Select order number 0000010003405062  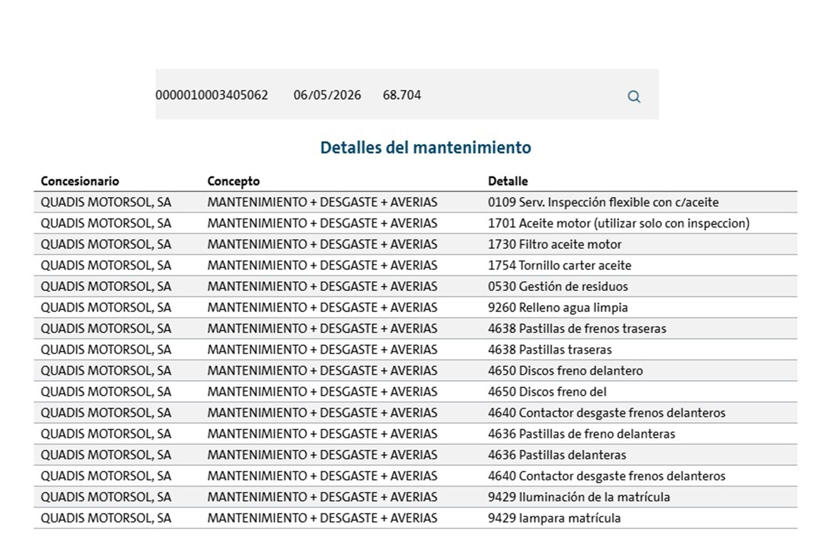tap(212, 95)
